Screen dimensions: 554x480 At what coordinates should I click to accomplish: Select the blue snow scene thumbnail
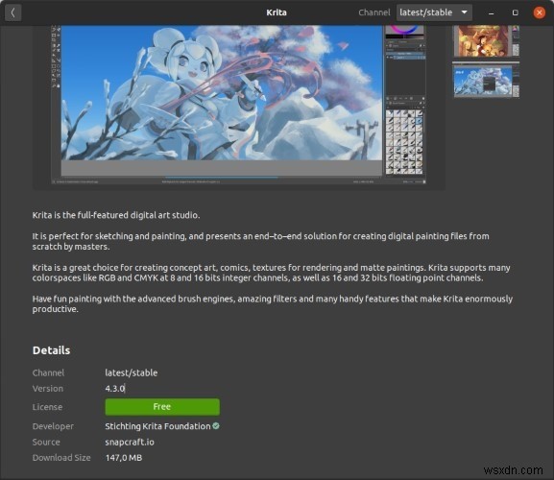click(x=486, y=81)
